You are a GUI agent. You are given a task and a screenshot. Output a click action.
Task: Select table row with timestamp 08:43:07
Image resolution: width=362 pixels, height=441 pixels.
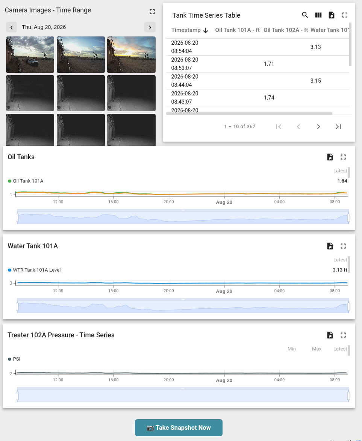257,98
